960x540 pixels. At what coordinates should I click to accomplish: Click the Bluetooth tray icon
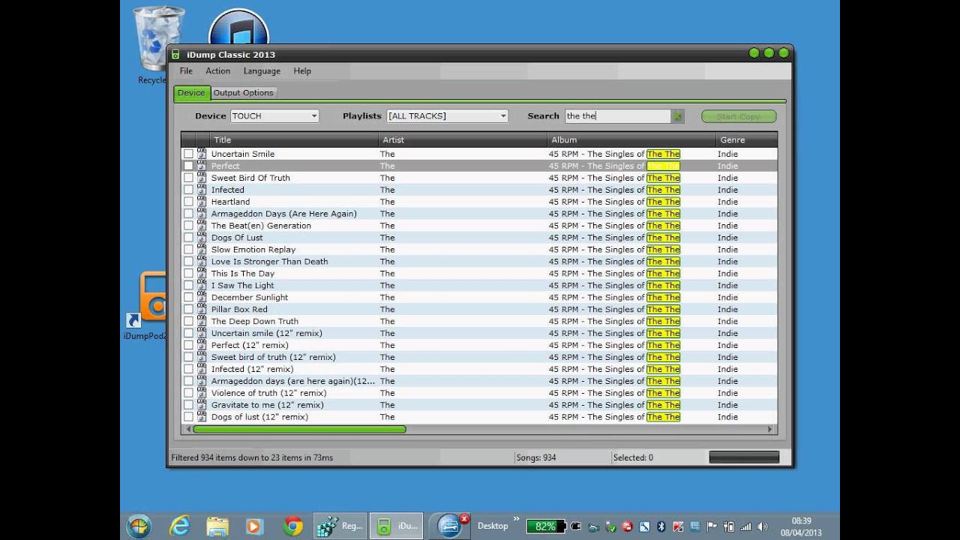(661, 526)
